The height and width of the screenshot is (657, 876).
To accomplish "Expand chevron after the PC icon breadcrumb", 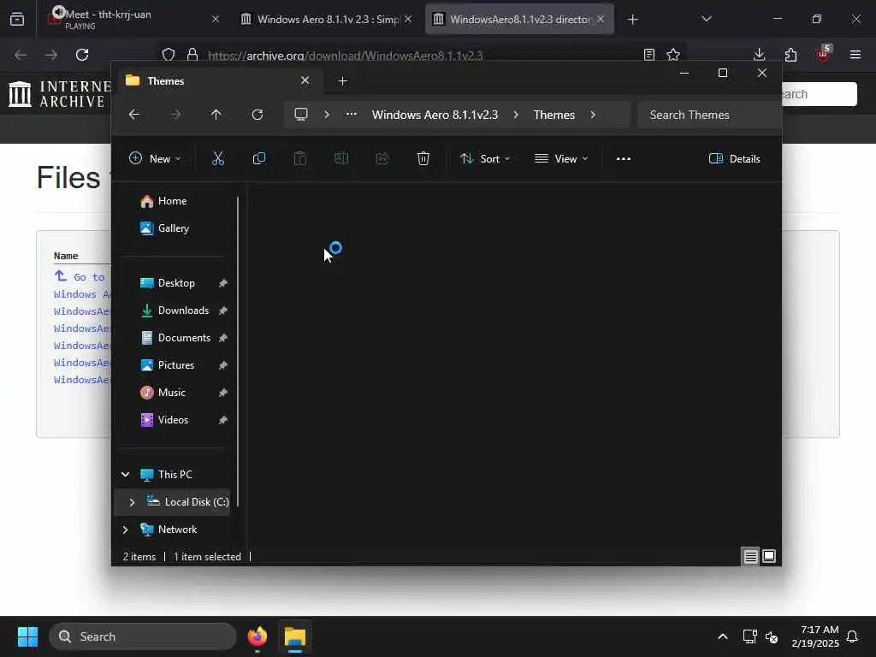I will pyautogui.click(x=327, y=115).
